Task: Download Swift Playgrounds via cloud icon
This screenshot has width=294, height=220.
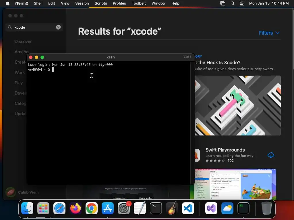Action: coord(271,155)
